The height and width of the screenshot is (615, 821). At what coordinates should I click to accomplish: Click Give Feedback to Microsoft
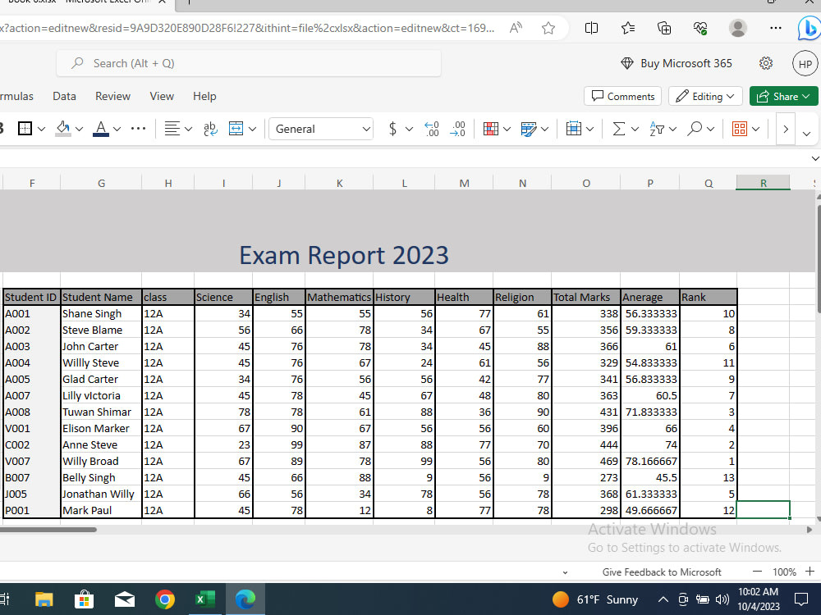[x=662, y=572]
